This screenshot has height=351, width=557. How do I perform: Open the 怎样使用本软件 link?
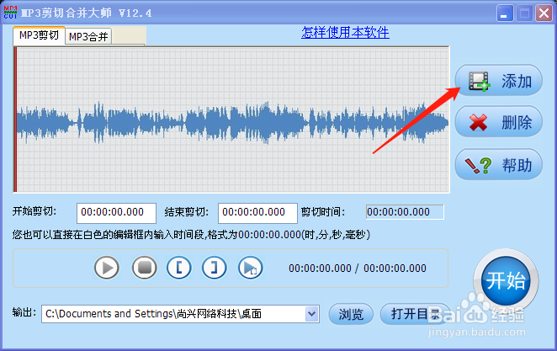tap(345, 33)
